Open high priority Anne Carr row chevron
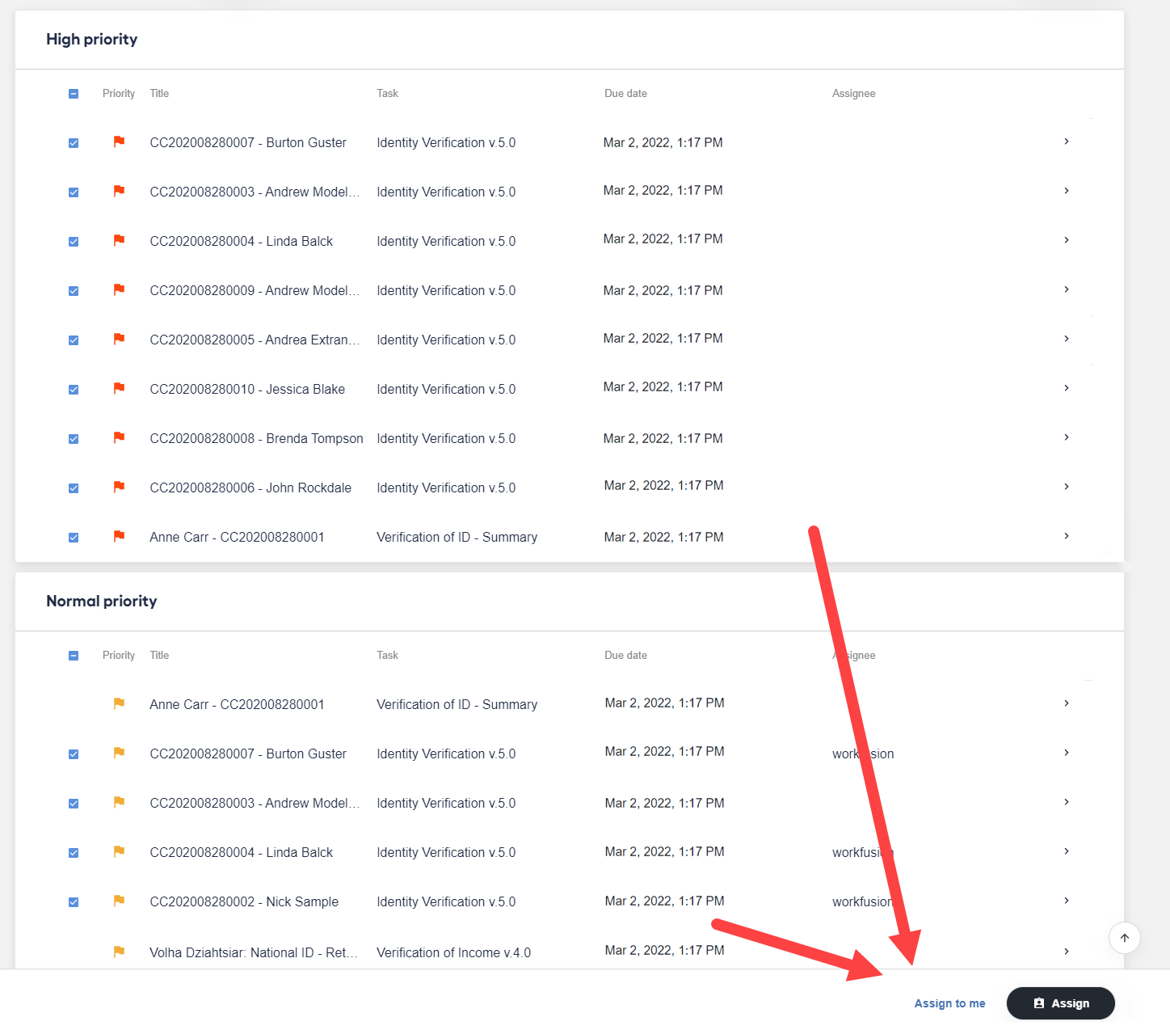Screen dimensions: 1170x1030 coord(1067,536)
